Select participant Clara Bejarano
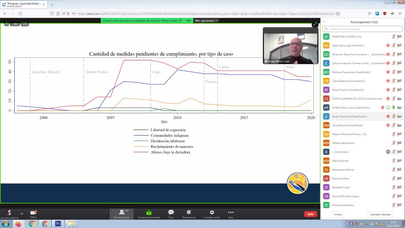The width and height of the screenshot is (405, 228). (x=363, y=81)
